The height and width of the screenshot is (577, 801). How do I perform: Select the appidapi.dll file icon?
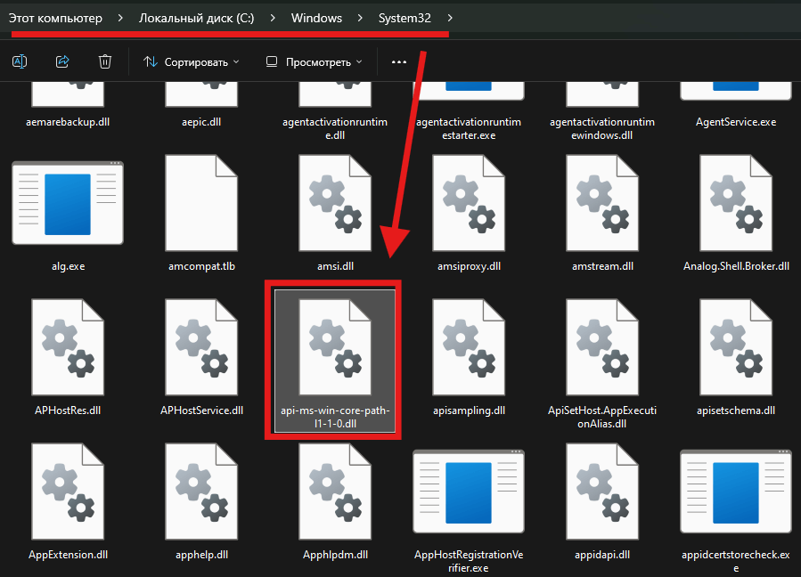(602, 492)
